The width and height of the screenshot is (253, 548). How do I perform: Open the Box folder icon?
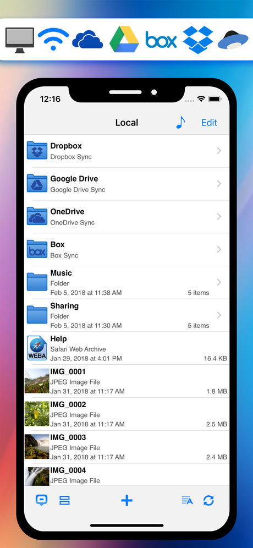click(x=37, y=249)
